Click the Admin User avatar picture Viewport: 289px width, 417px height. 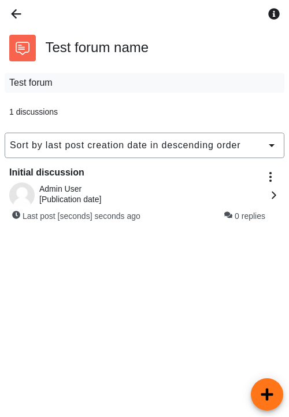pyautogui.click(x=22, y=195)
